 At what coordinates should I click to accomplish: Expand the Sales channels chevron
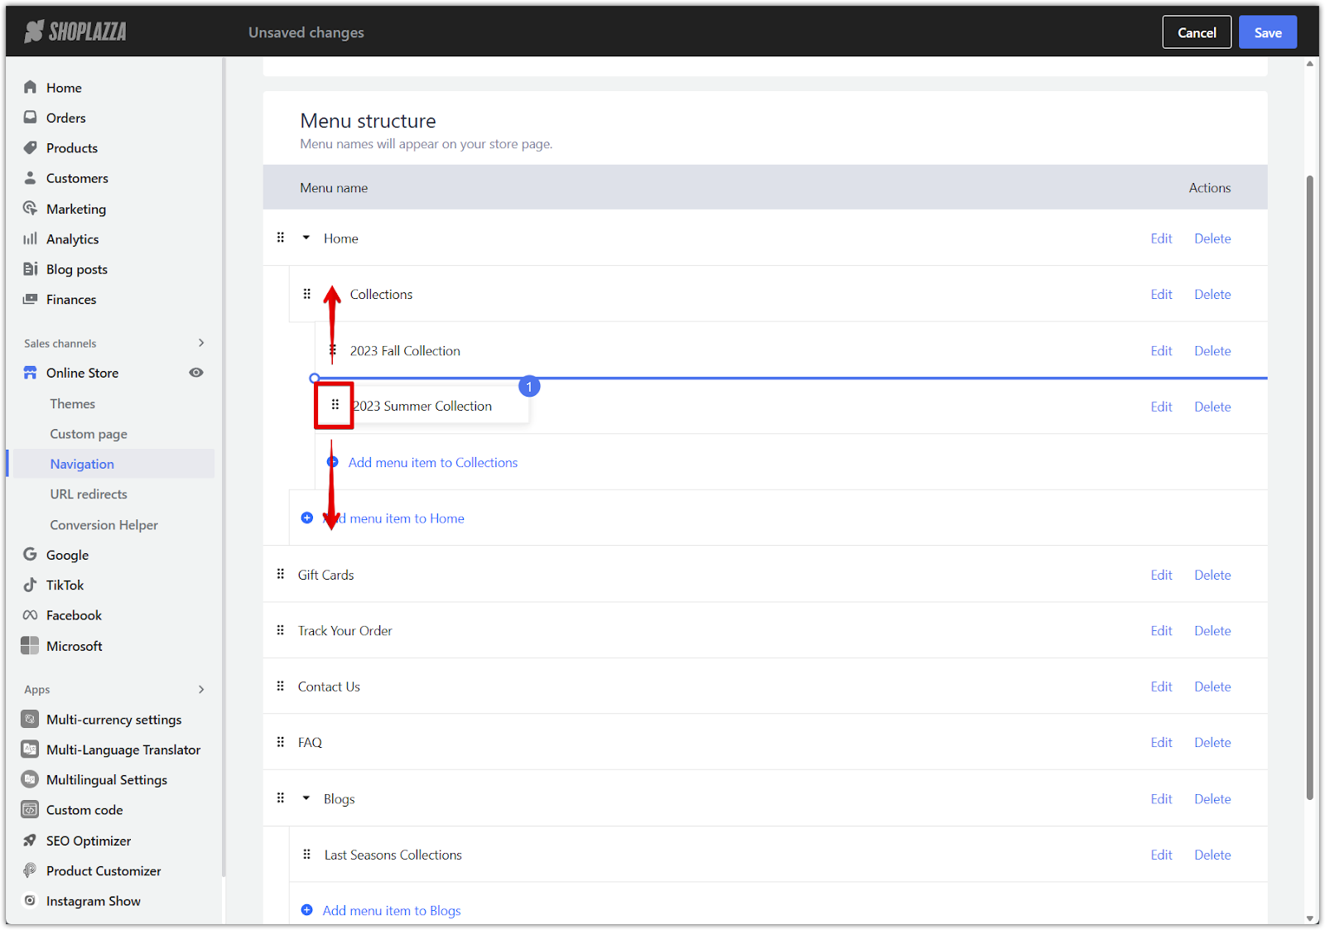point(201,343)
